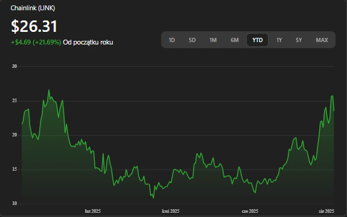Click the $26.31 current price

click(34, 26)
